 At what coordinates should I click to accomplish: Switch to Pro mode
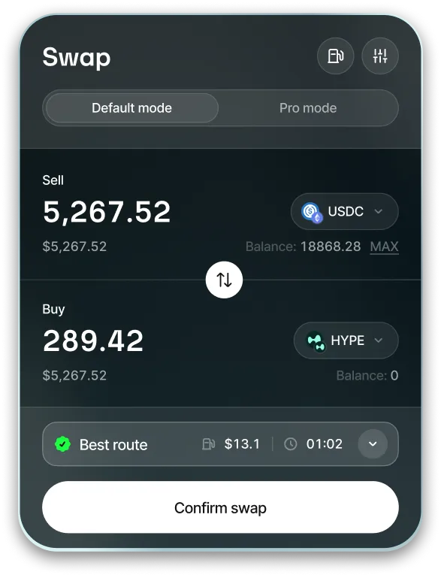[x=308, y=107]
